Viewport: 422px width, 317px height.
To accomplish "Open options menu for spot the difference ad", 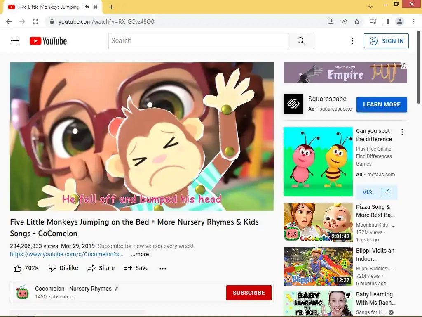I will pos(402,132).
